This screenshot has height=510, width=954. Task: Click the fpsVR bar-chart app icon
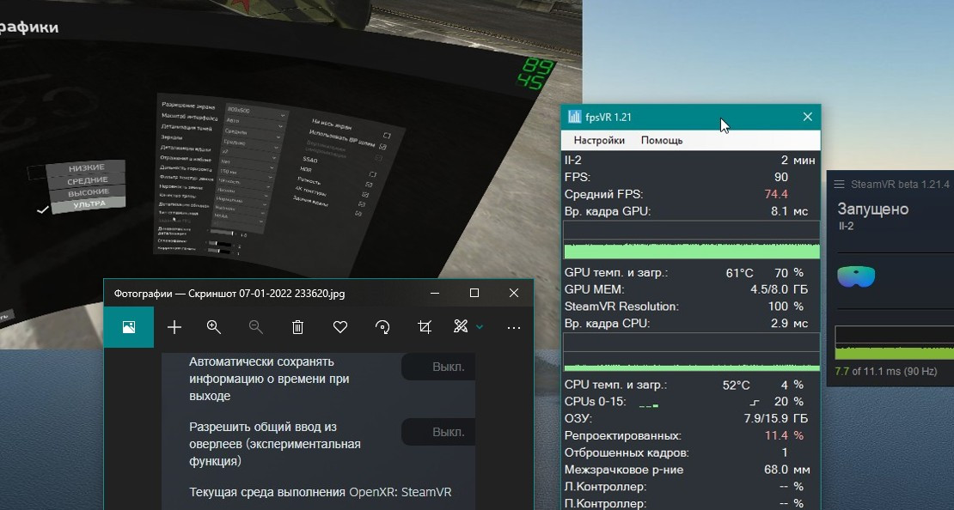[574, 117]
